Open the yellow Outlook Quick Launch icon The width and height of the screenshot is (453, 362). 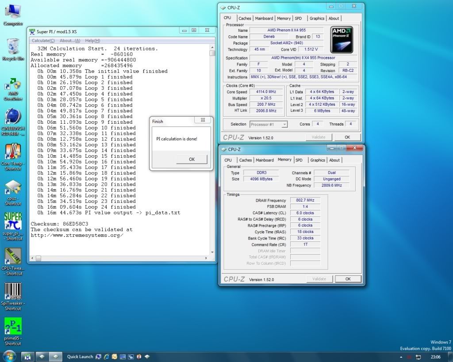(115, 357)
